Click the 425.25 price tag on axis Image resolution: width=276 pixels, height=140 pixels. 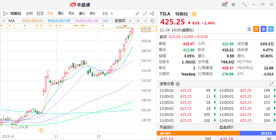pyautogui.click(x=149, y=29)
